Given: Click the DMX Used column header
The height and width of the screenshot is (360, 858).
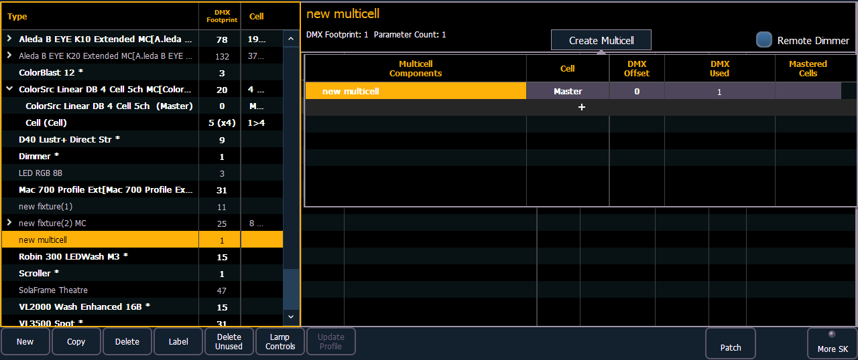Looking at the screenshot, I should click(719, 69).
